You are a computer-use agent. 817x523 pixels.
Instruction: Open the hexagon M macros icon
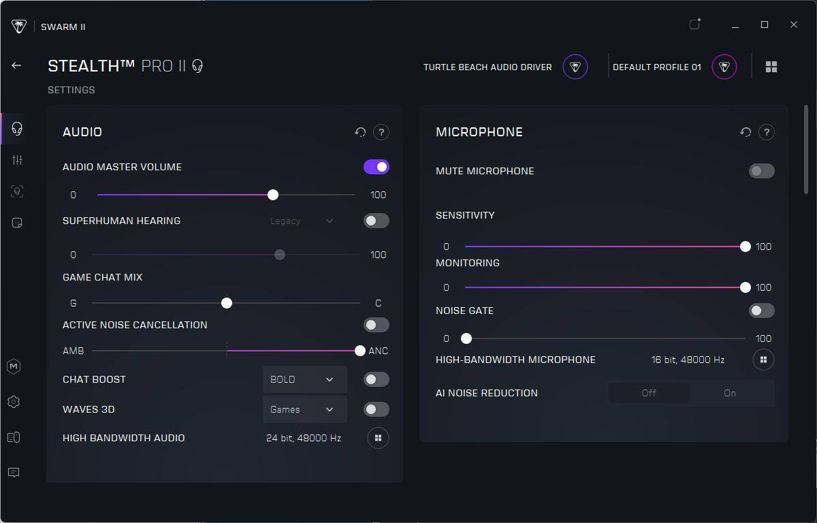[14, 366]
